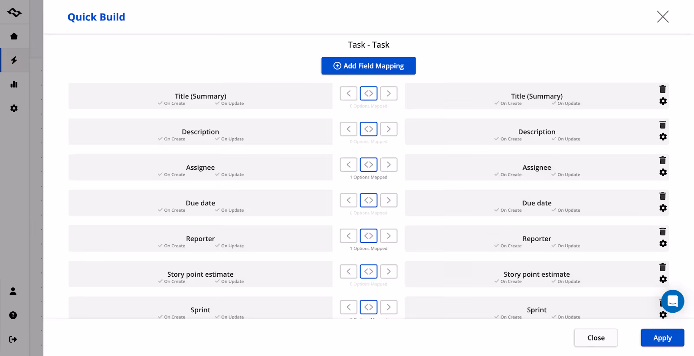Set Assignee sync direction to left arrow
This screenshot has height=356, width=694.
348,165
